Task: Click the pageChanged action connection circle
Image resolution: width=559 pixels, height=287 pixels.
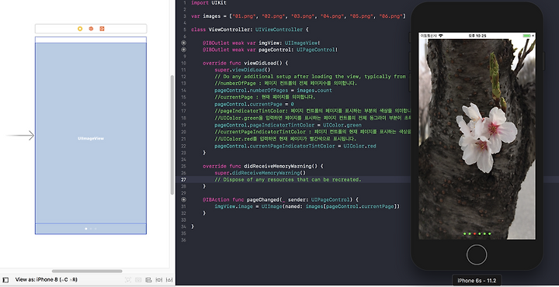Action: [x=183, y=200]
